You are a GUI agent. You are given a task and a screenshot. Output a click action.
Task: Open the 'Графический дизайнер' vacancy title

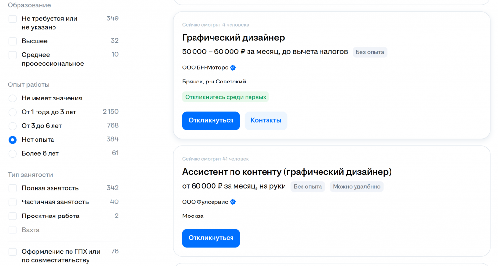pyautogui.click(x=233, y=38)
